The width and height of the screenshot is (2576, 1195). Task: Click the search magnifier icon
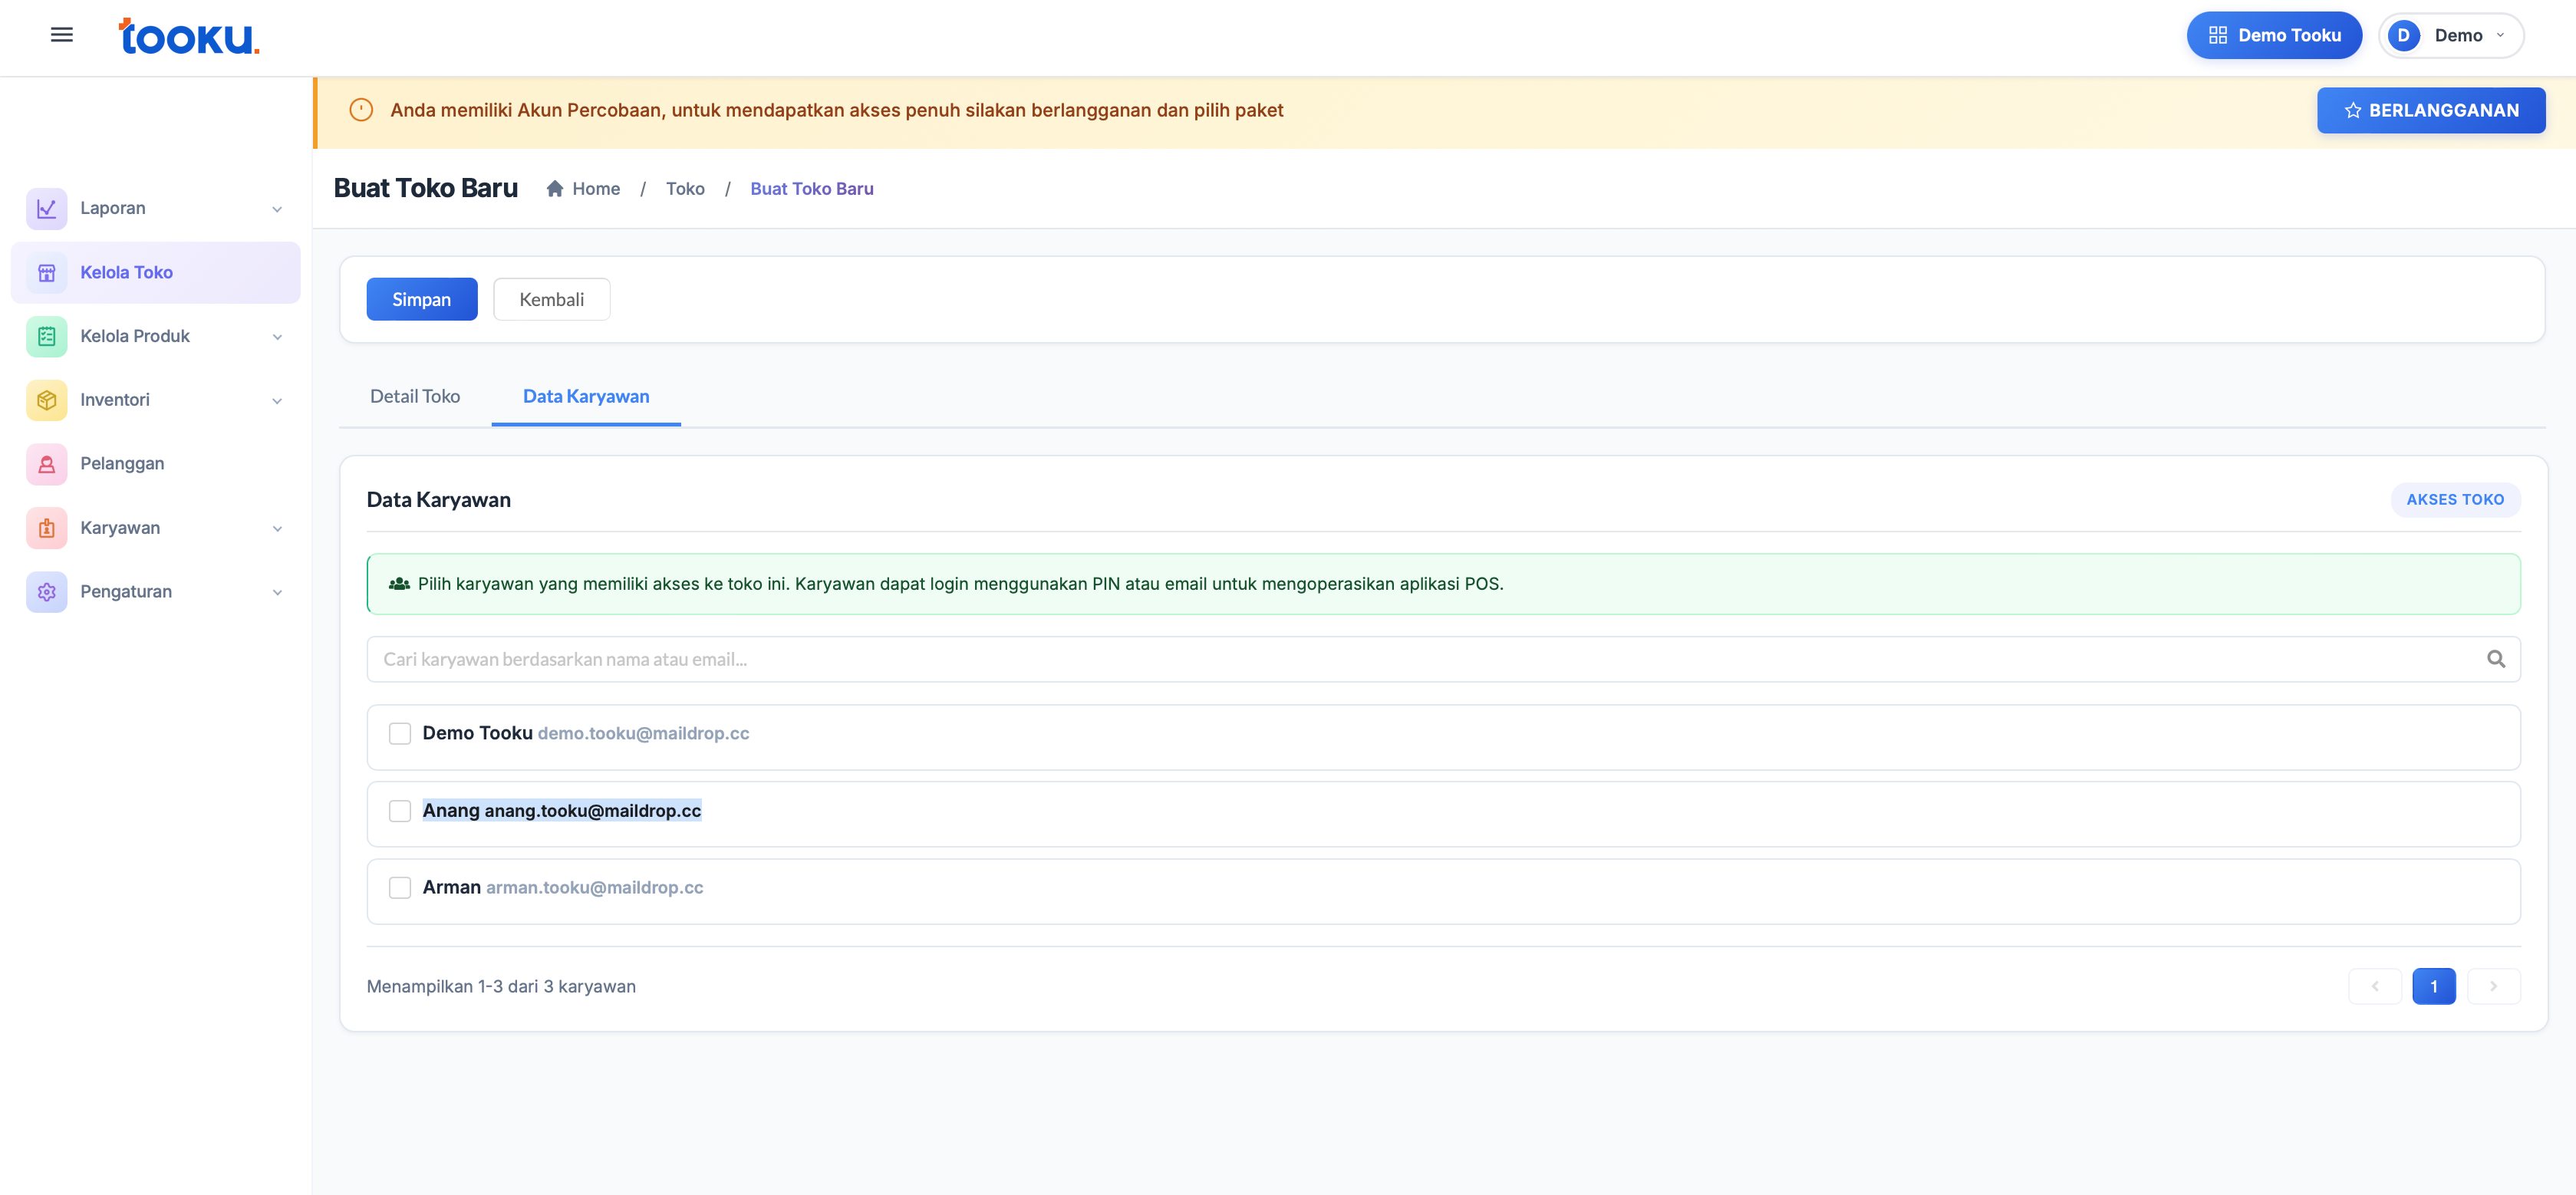[2495, 659]
